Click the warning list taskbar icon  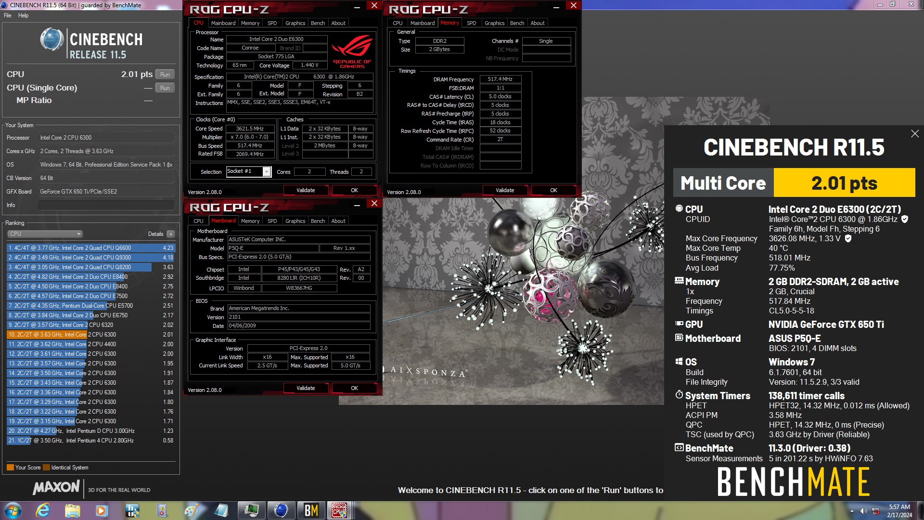tap(162, 510)
